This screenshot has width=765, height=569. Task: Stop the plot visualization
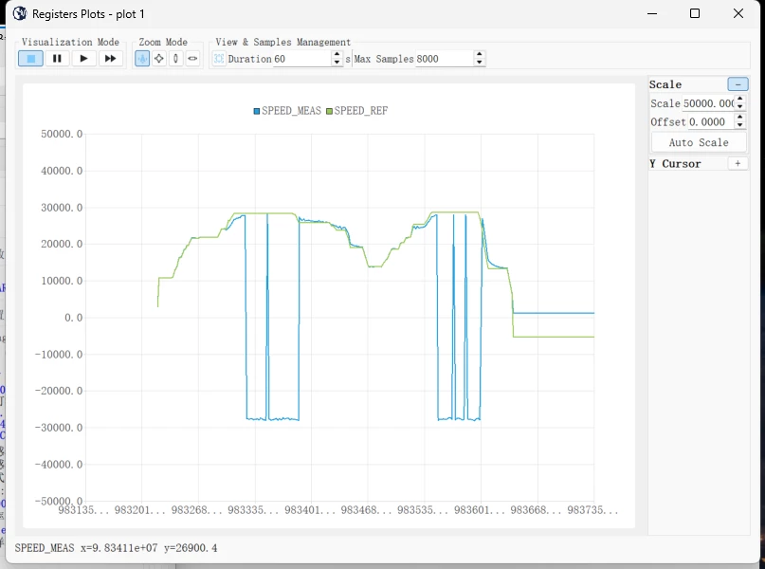30,59
